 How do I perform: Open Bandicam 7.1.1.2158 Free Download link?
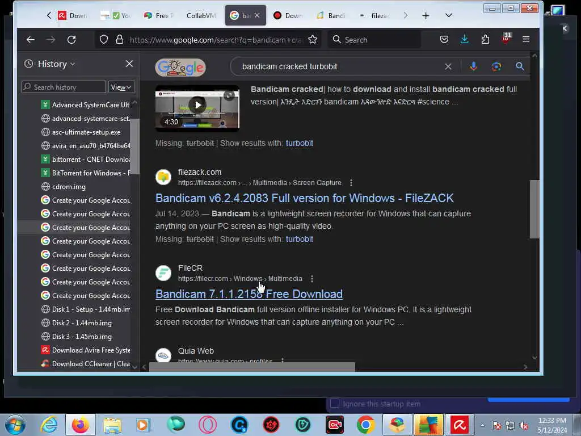pos(249,295)
